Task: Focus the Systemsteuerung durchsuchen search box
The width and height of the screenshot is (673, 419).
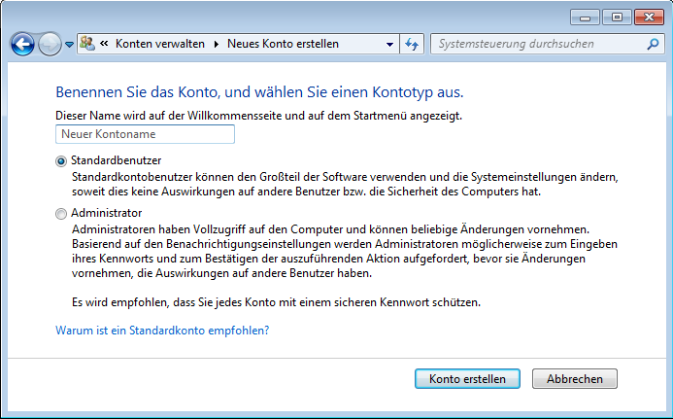Action: [x=534, y=44]
